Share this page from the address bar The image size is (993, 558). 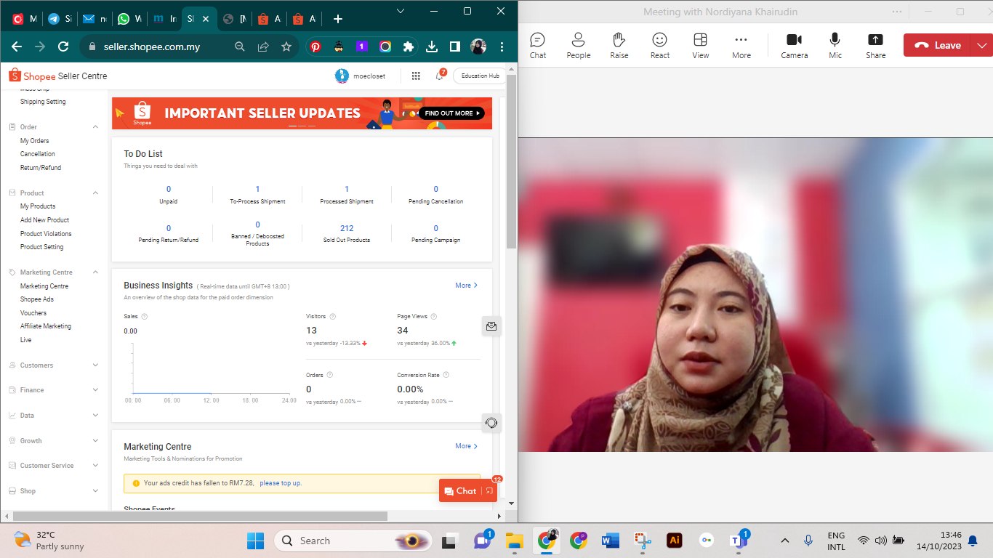click(263, 46)
